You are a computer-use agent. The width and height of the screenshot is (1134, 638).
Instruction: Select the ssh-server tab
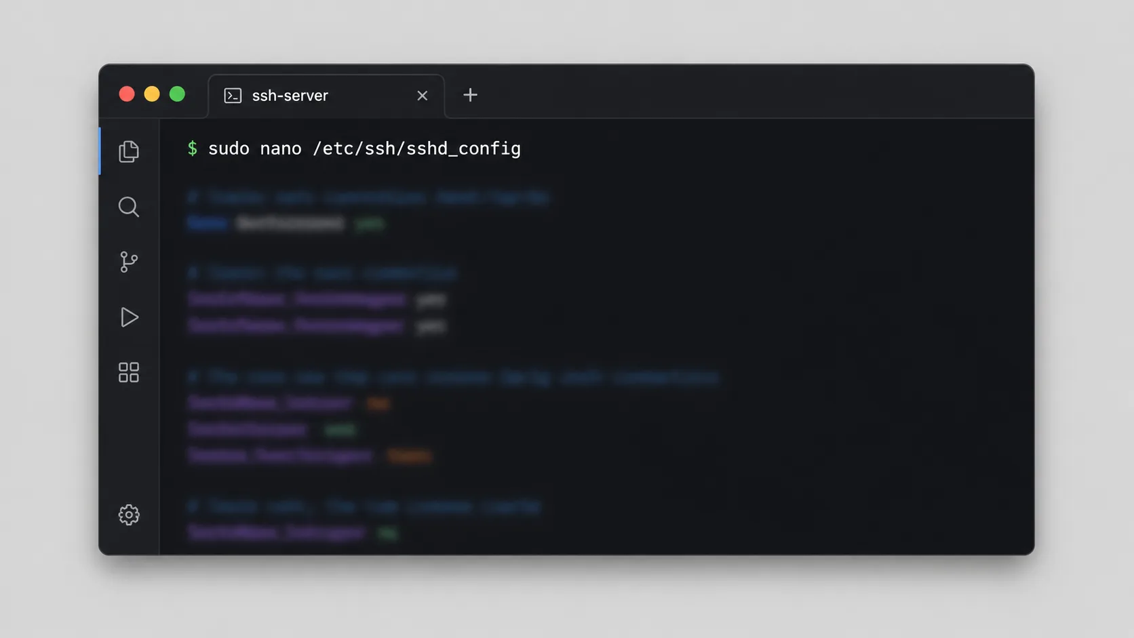pyautogui.click(x=326, y=96)
